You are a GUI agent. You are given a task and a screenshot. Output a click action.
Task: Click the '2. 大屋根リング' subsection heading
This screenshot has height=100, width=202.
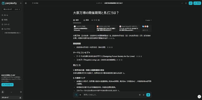[x=79, y=78]
